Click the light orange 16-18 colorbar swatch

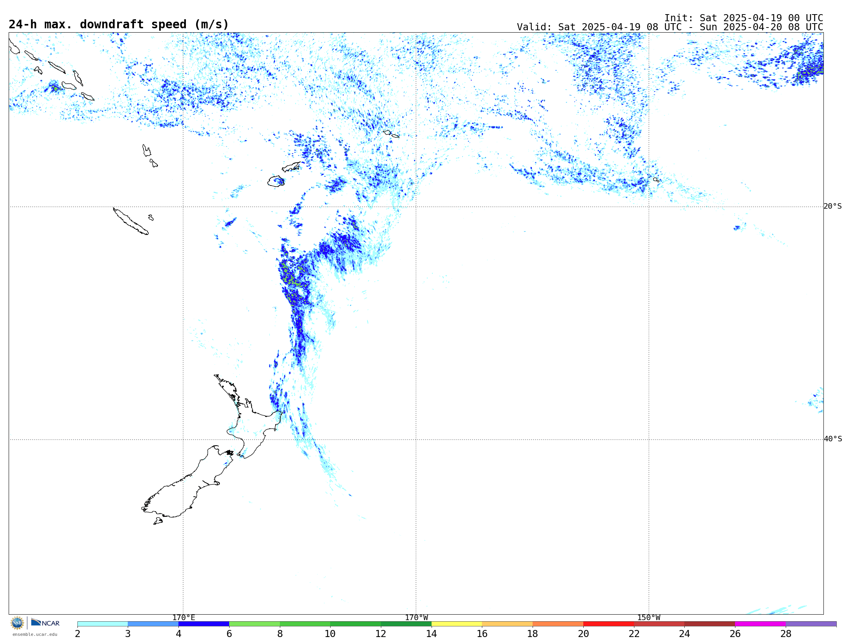coord(507,624)
